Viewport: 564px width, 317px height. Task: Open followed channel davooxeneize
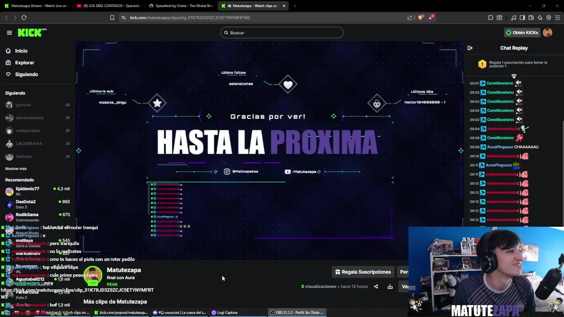[x=37, y=118]
